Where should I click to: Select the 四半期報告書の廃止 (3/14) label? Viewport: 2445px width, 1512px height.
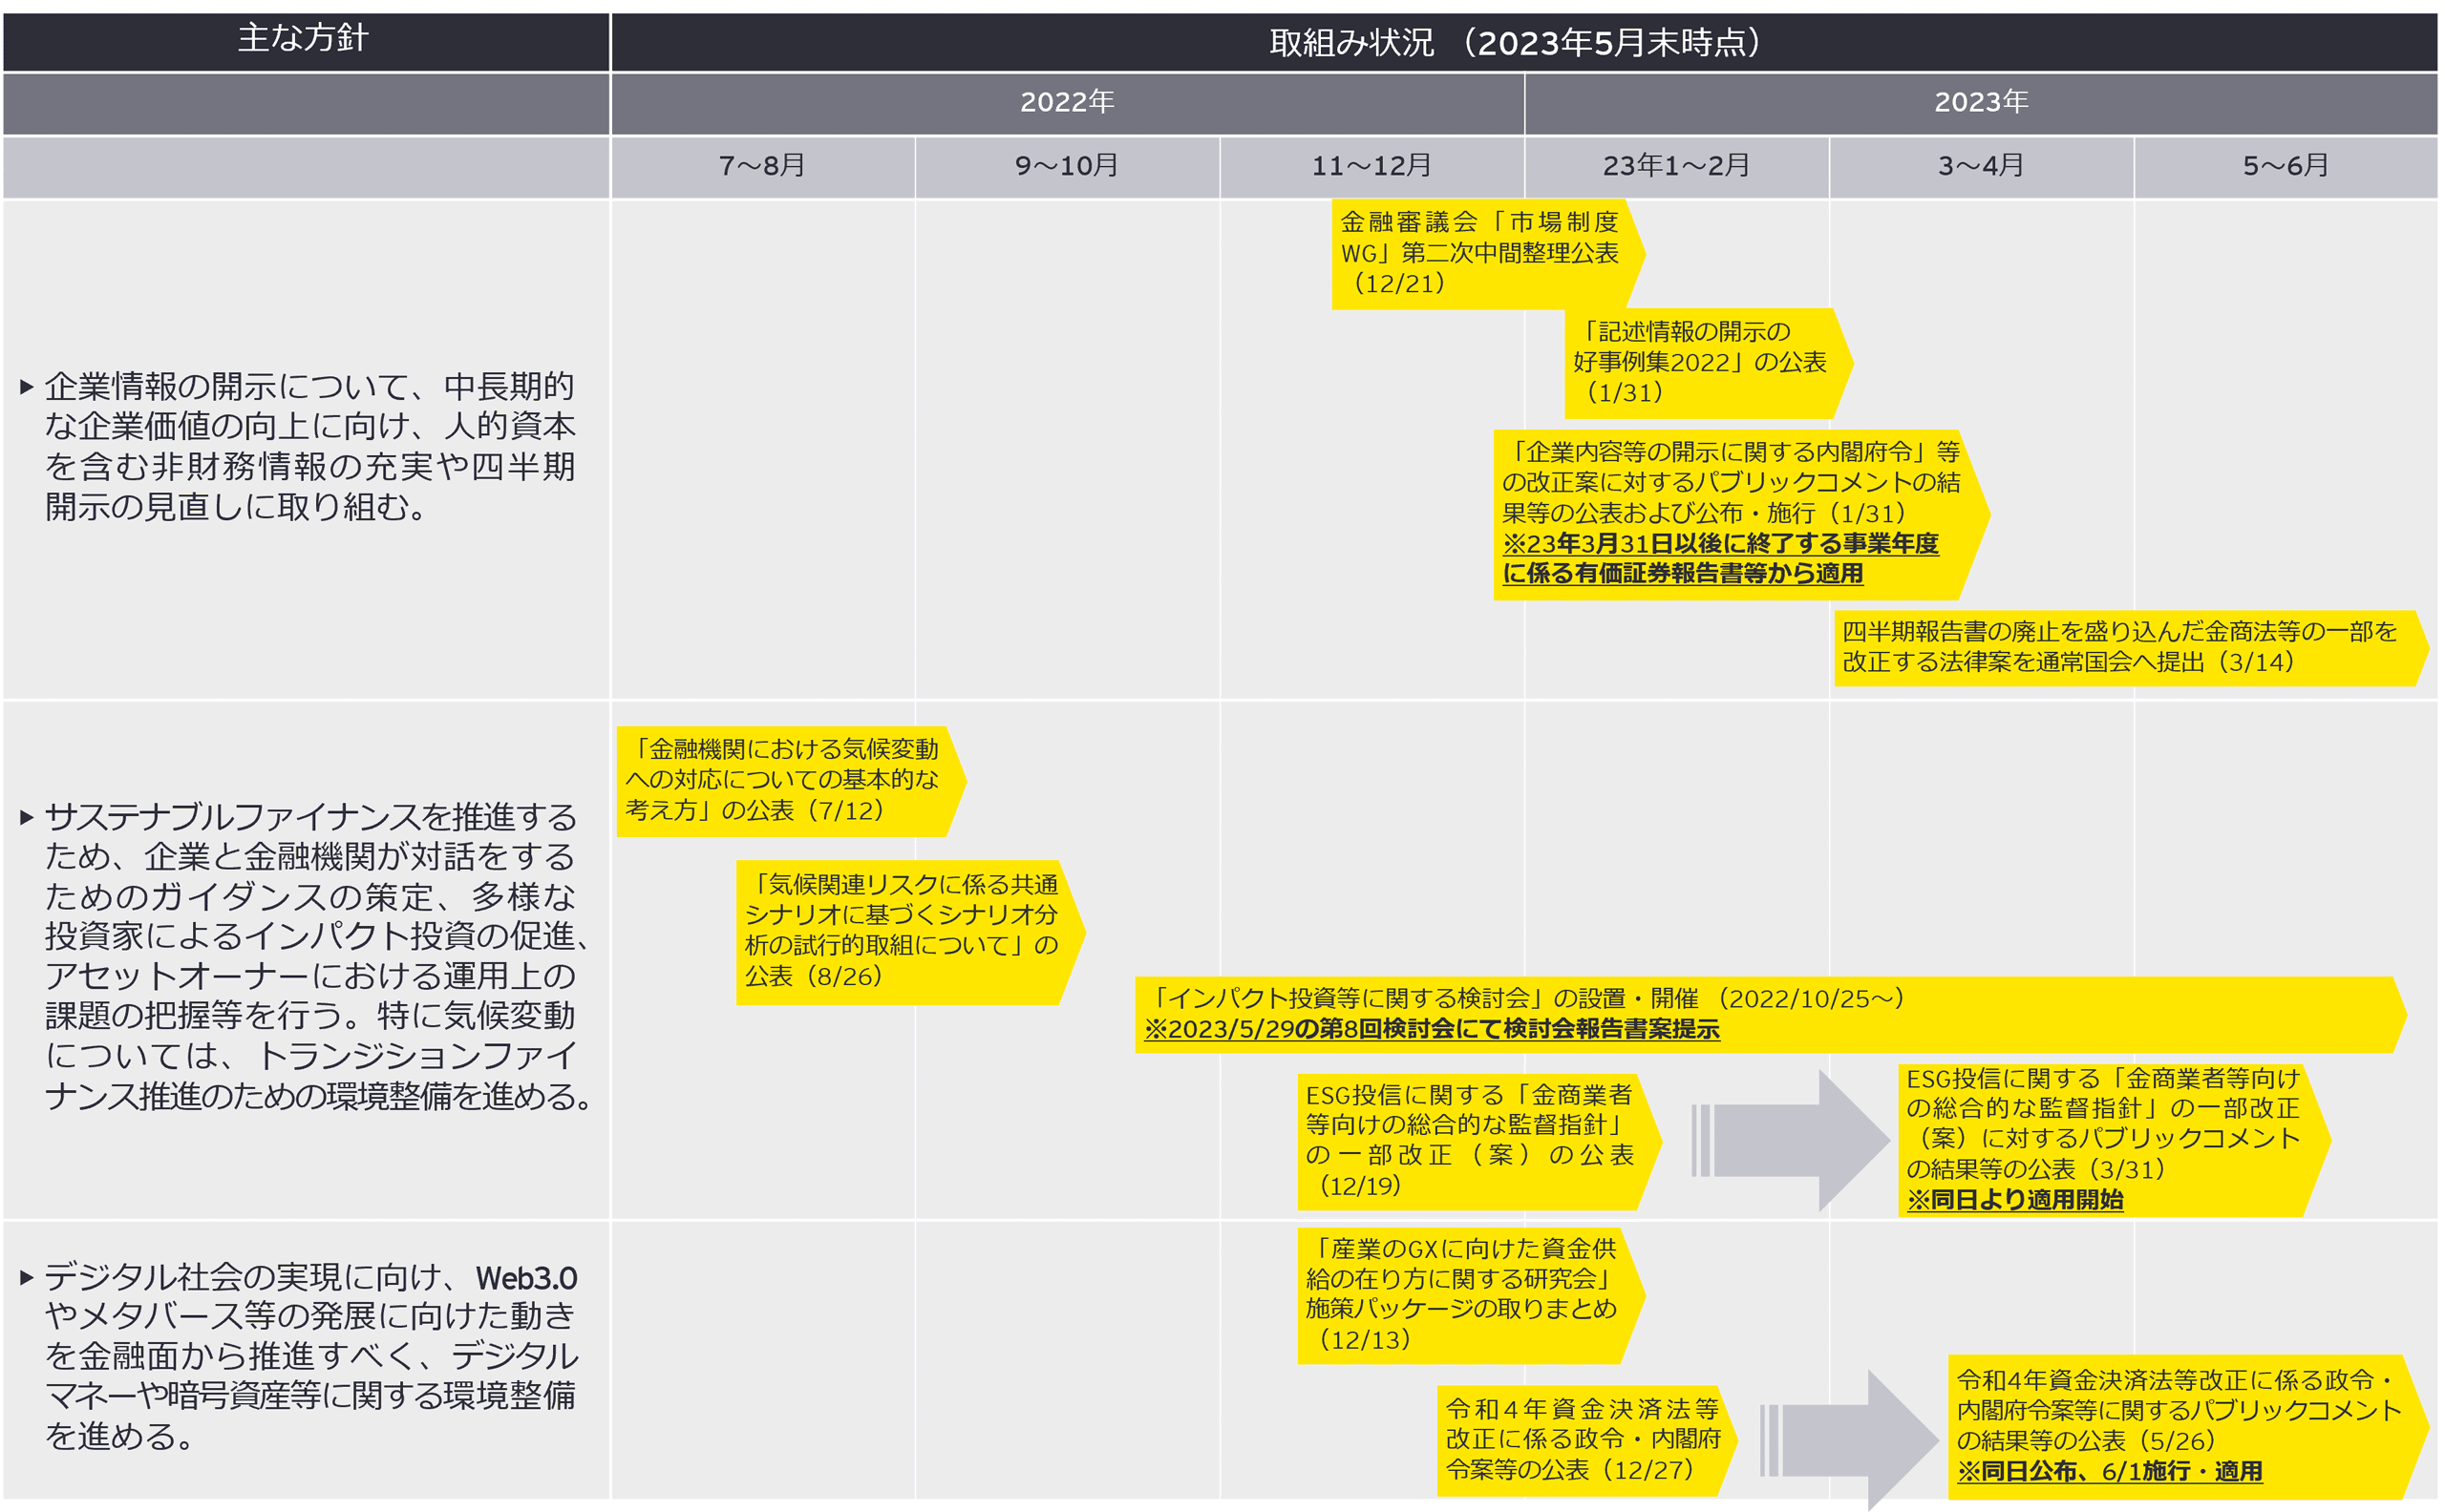(x=2131, y=648)
